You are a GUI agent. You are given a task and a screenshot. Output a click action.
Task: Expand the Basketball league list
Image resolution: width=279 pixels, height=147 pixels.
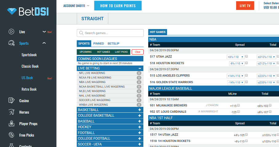[x=140, y=110]
